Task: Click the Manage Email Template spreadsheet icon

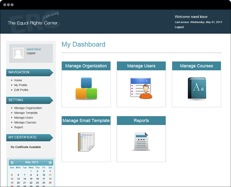Action: coord(86,142)
